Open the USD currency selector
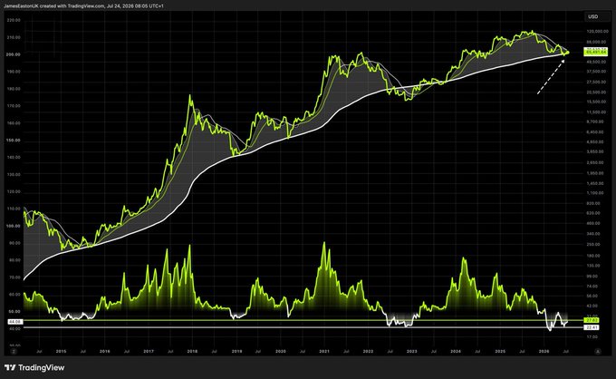The width and height of the screenshot is (616, 379). click(x=597, y=16)
